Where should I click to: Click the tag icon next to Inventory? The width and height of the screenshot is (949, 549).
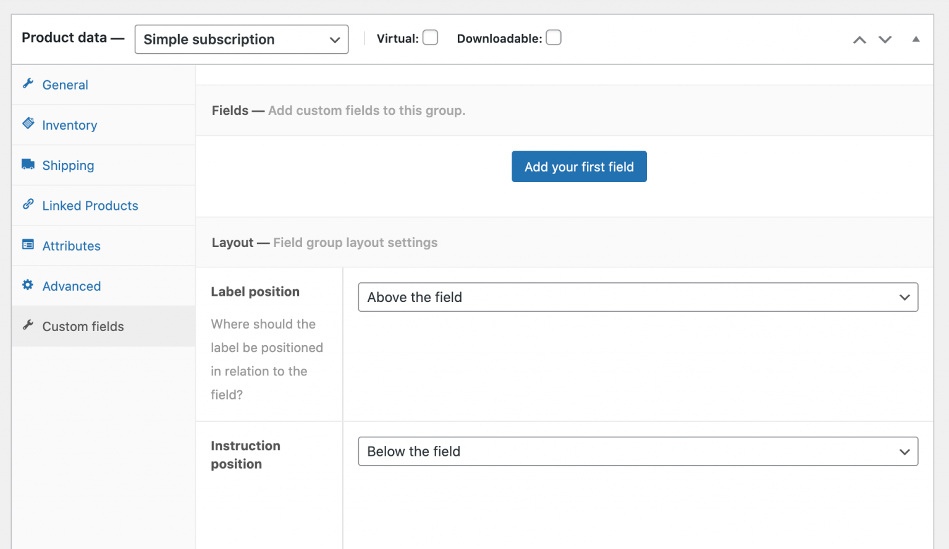28,124
